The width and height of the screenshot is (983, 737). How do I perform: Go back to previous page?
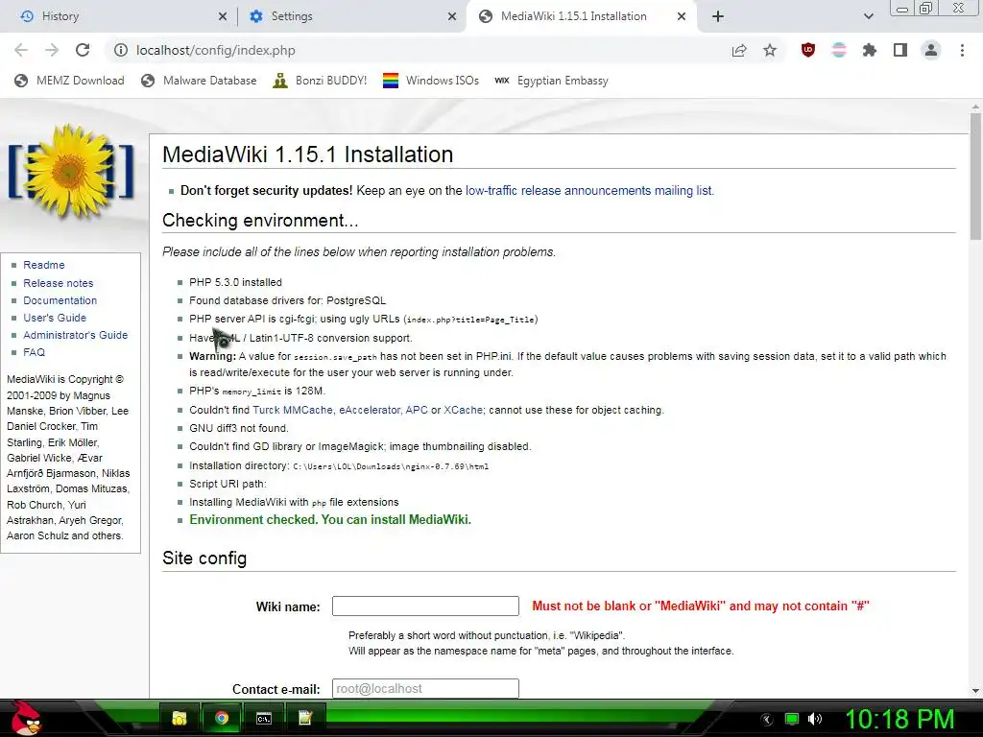(x=21, y=50)
